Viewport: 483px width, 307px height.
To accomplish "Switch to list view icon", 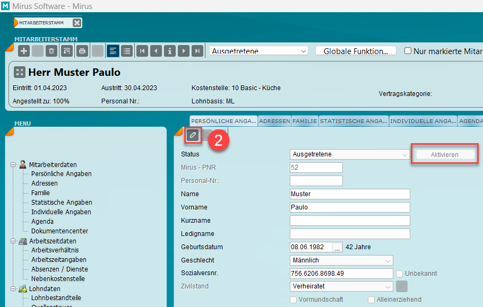I will tap(127, 51).
